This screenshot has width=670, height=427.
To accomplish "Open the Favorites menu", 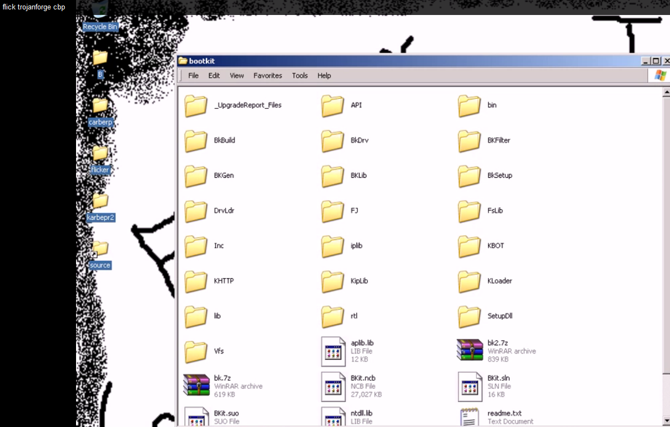I will click(268, 76).
